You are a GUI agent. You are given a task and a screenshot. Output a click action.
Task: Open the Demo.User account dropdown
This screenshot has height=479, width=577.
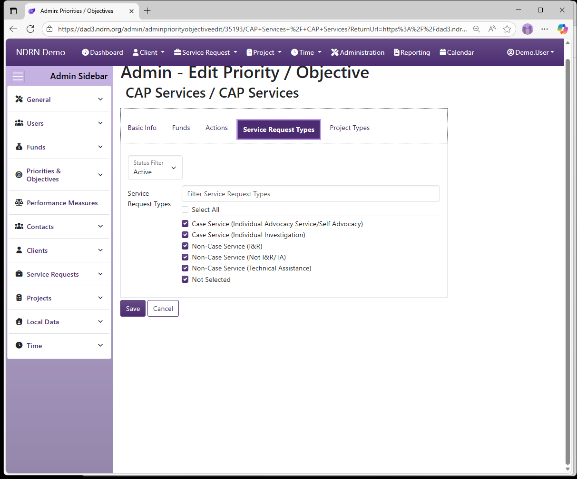point(530,52)
